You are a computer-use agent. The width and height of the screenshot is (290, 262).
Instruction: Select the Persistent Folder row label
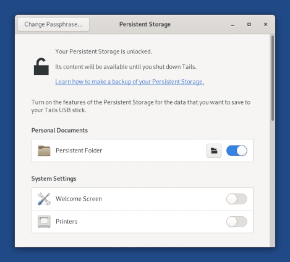pos(79,151)
